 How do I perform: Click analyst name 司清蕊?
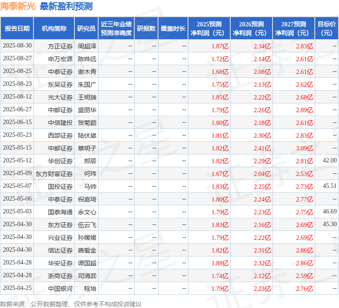87,276
